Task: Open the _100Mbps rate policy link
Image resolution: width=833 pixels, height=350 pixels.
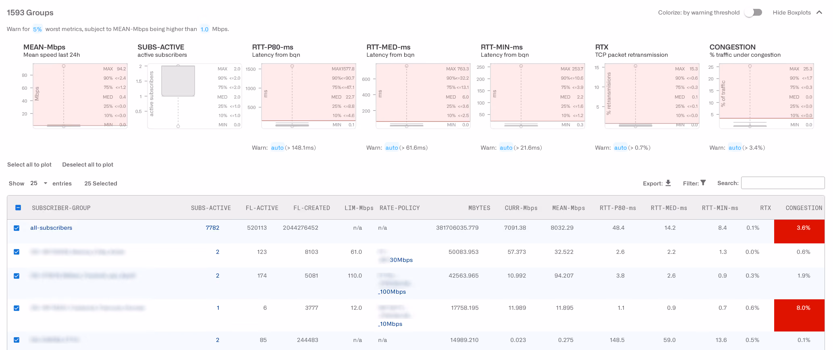Action: [392, 292]
